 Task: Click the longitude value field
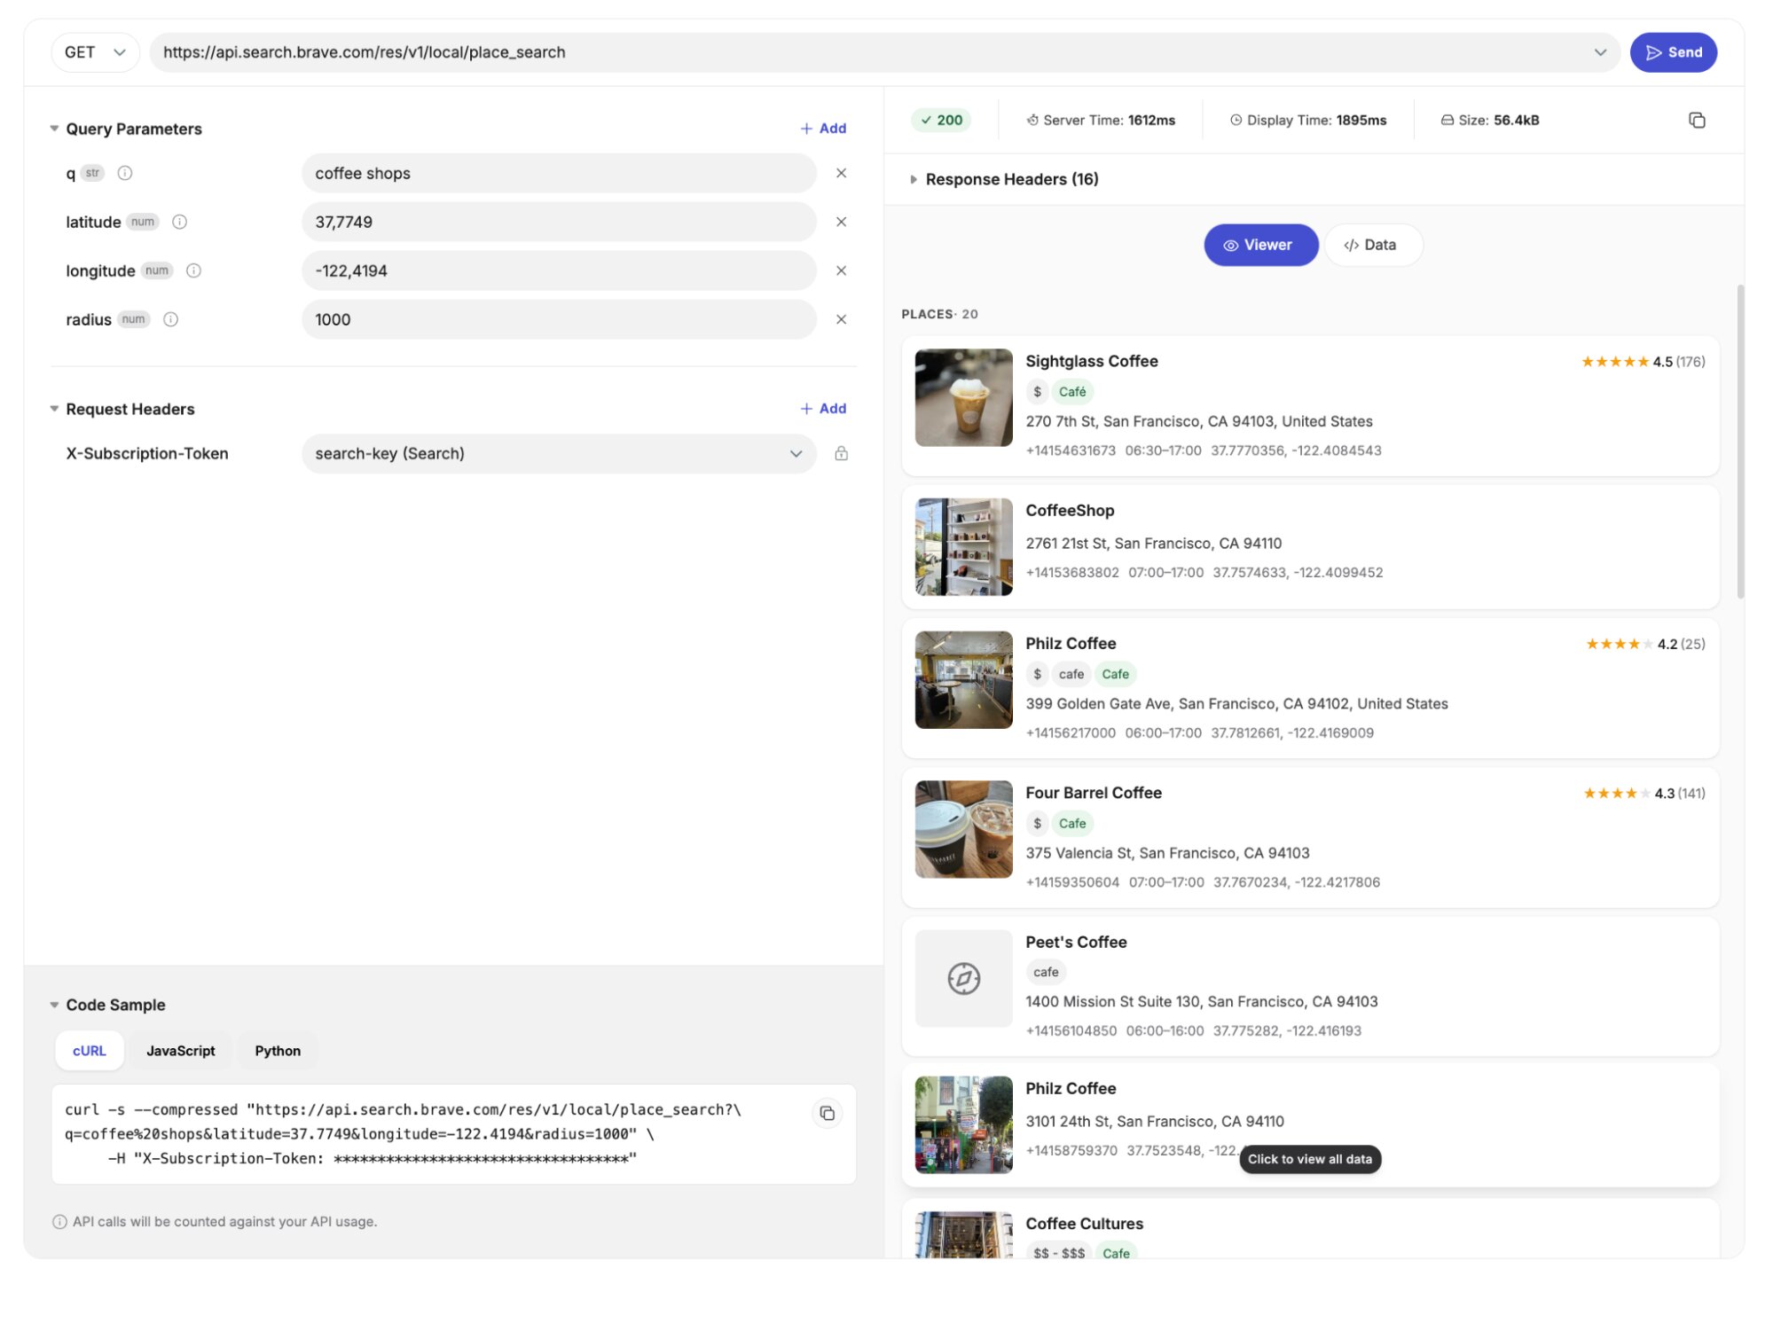pos(558,270)
